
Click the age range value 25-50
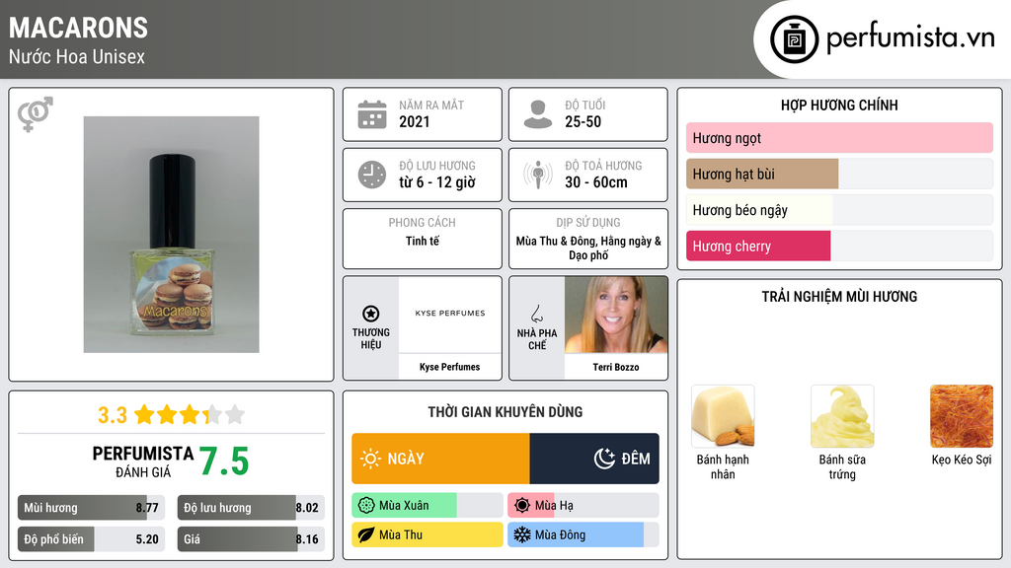coord(583,121)
